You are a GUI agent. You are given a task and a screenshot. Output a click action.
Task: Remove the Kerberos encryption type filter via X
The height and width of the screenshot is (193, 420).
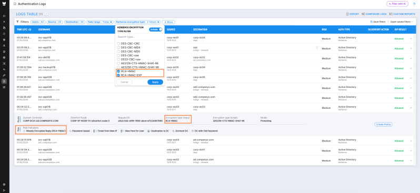158,22
